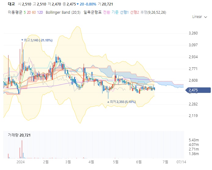
Task: Toggle the 5-day moving average legend
Action: pos(25,12)
